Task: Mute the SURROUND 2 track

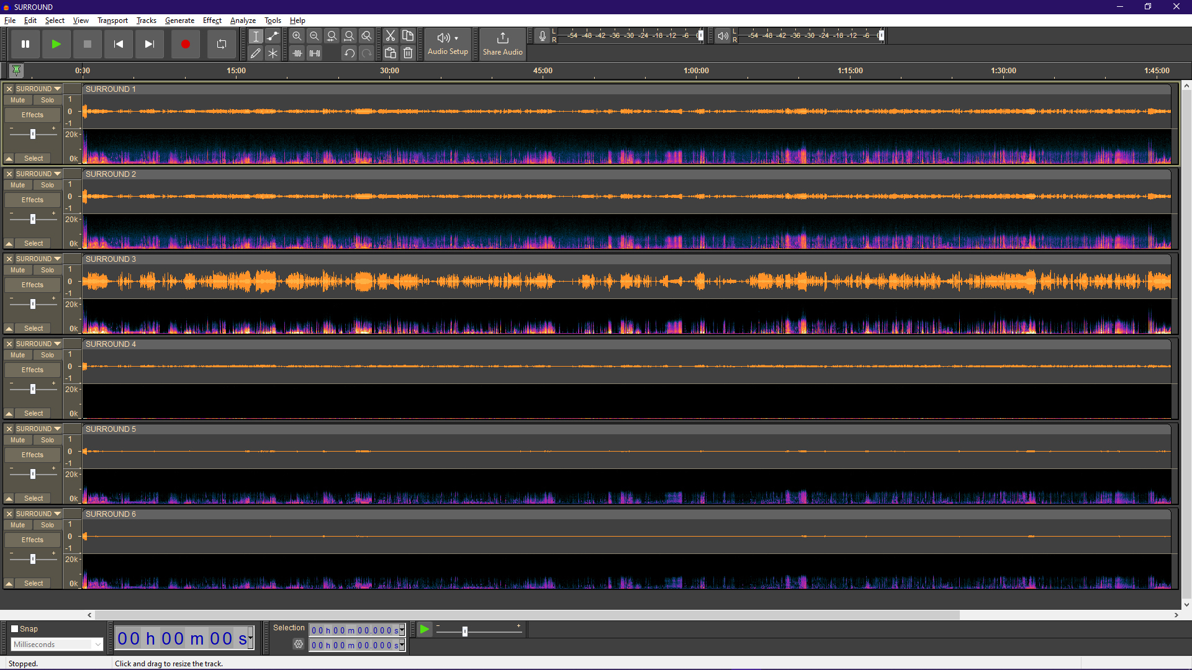Action: coord(18,185)
